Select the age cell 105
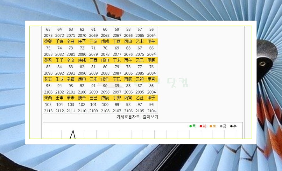The width and height of the screenshot is (282, 171). (48, 104)
